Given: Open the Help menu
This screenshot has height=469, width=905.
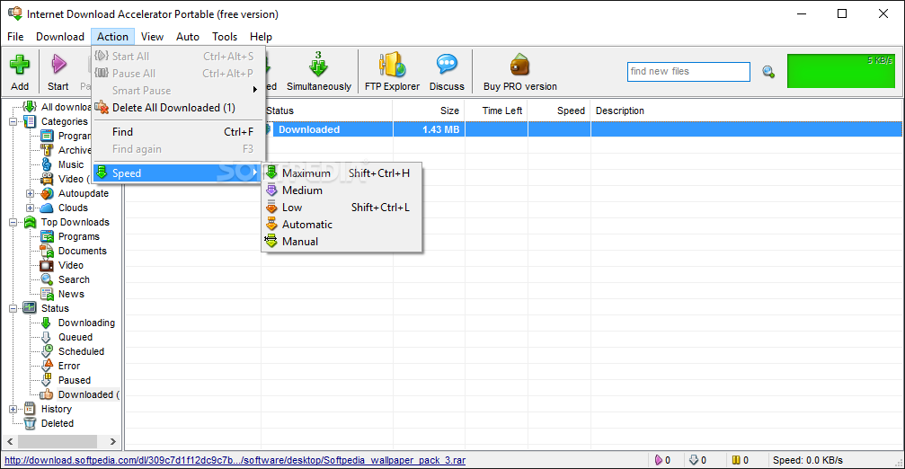Looking at the screenshot, I should (x=261, y=36).
